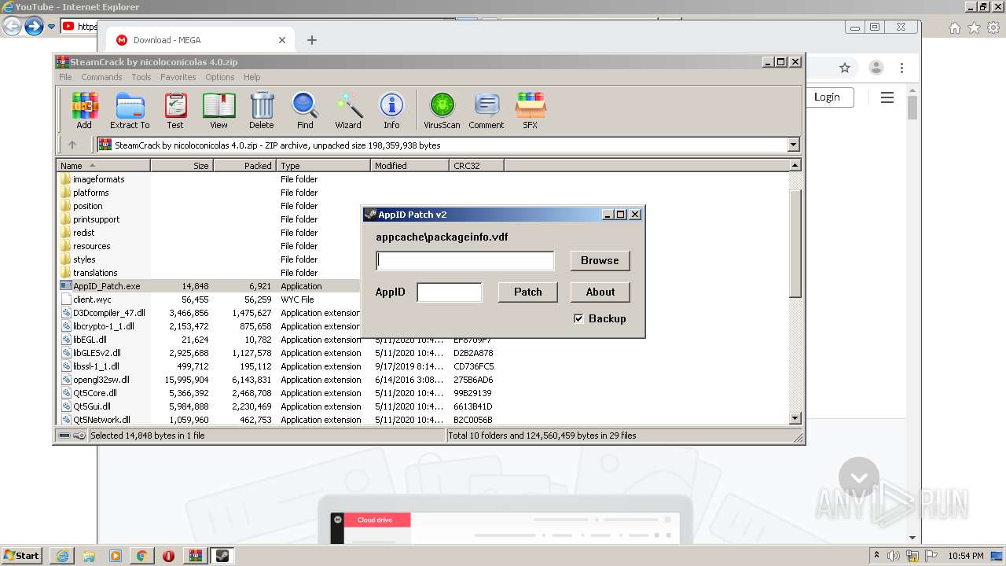Select the resources folder
Screen dimensions: 1006x566
tap(92, 246)
